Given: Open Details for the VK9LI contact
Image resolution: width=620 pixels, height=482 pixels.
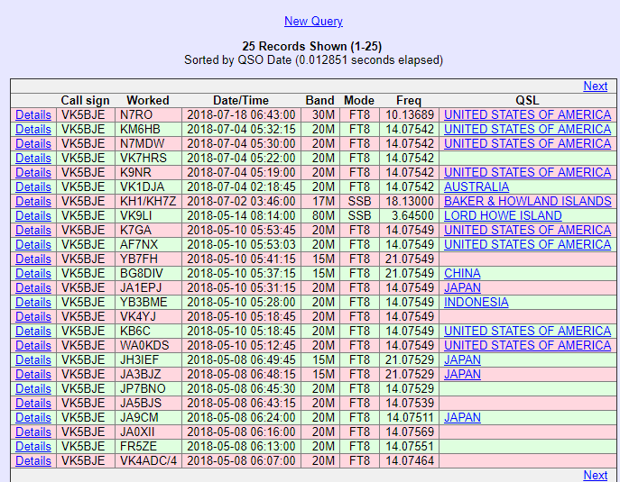Looking at the screenshot, I should tap(33, 215).
